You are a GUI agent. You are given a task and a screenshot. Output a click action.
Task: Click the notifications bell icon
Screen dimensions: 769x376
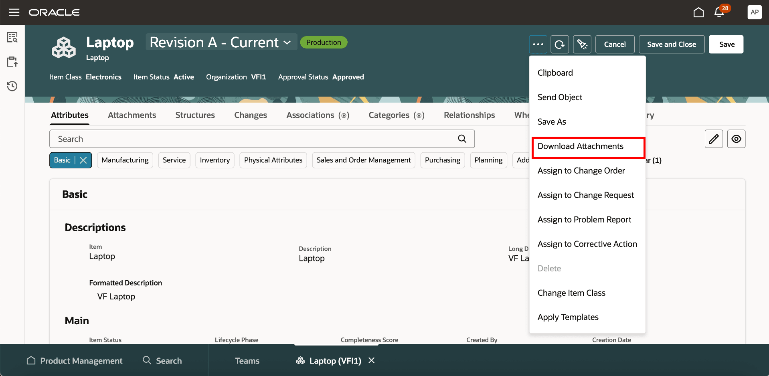point(718,12)
